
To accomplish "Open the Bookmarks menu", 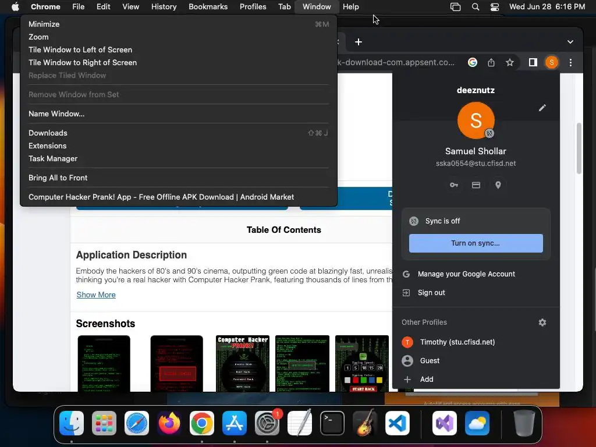I will coord(208,6).
